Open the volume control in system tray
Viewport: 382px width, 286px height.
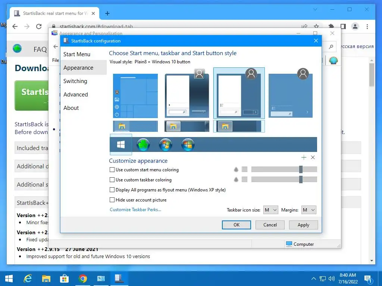pyautogui.click(x=331, y=279)
